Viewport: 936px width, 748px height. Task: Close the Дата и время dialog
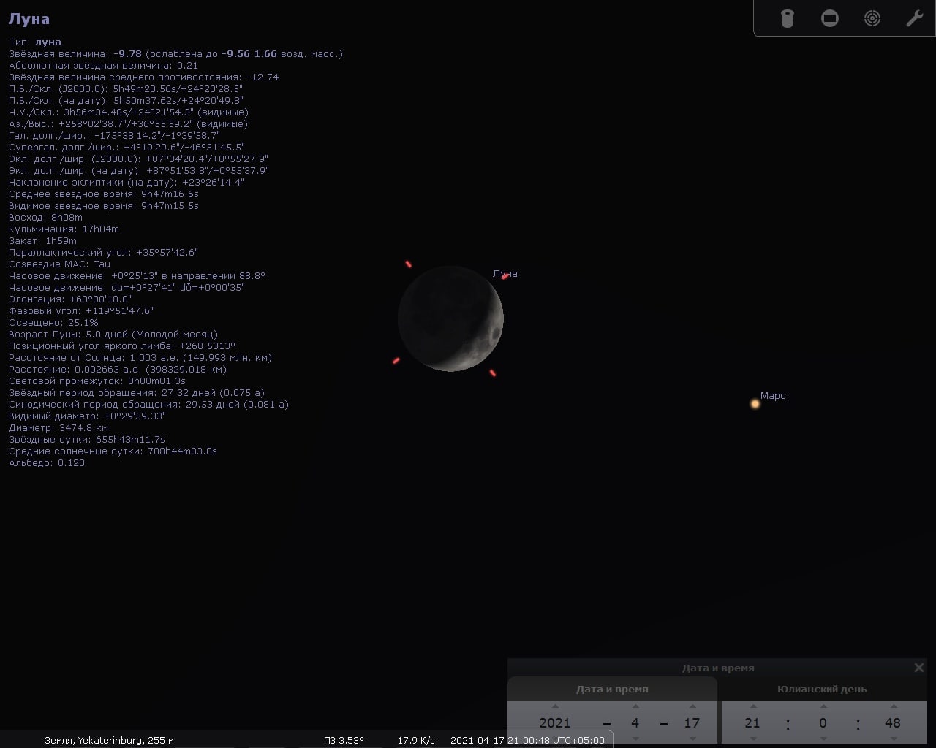click(x=919, y=668)
